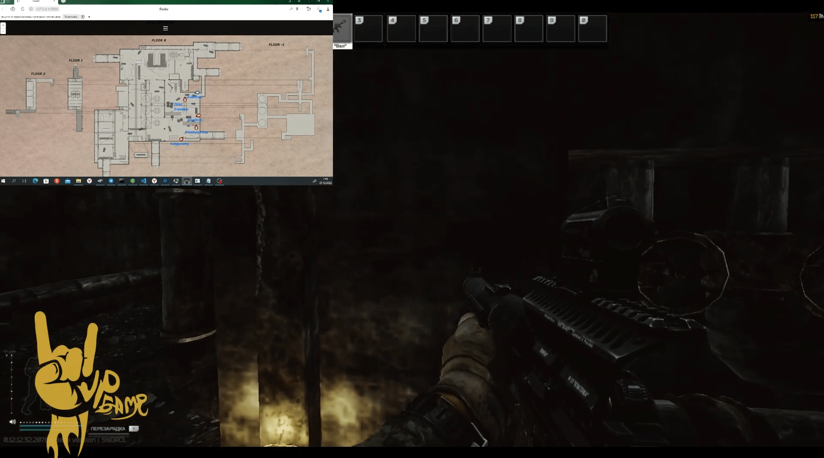Click the FLOOR -1 map label

click(277, 45)
